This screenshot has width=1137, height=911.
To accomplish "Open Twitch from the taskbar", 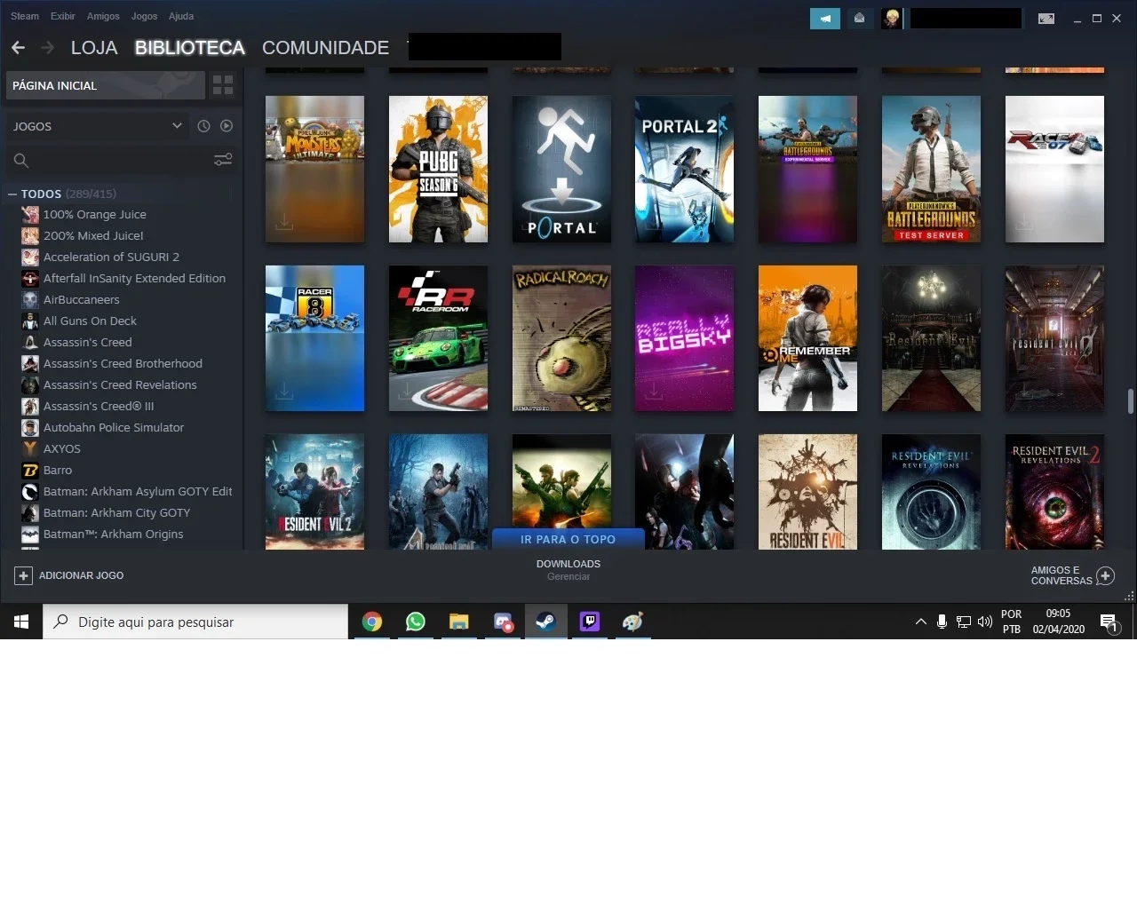I will click(590, 622).
